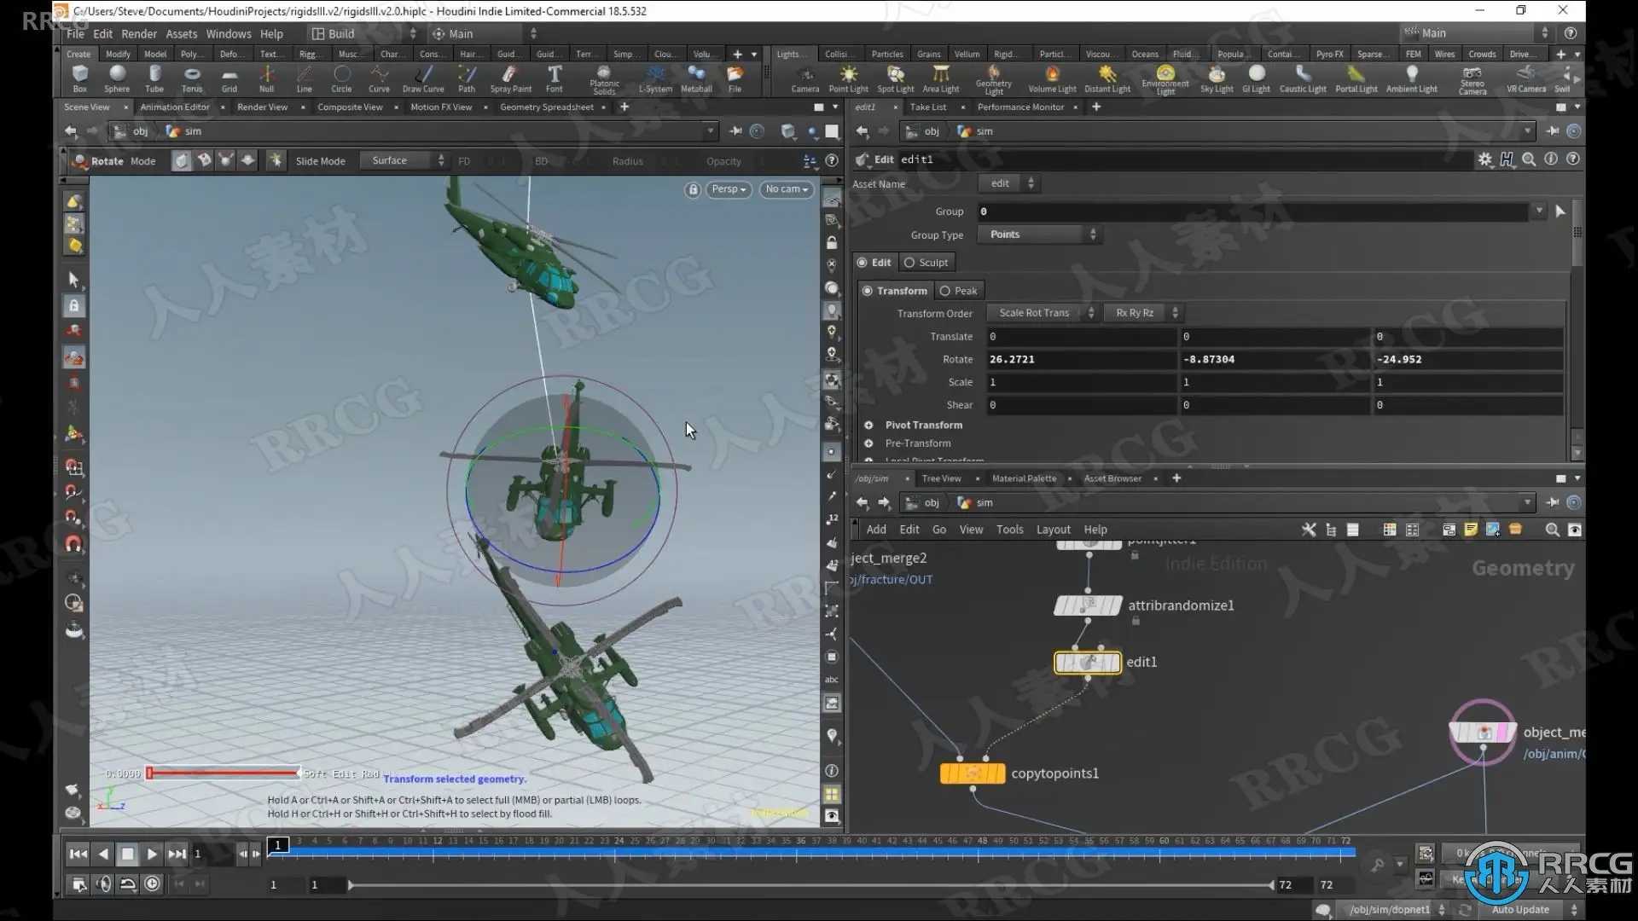
Task: Click the Persp viewport button
Action: (729, 189)
